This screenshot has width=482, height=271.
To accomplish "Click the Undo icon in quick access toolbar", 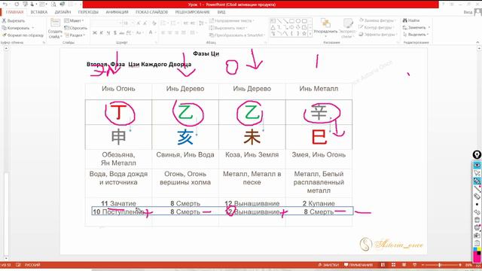I will (5, 5).
